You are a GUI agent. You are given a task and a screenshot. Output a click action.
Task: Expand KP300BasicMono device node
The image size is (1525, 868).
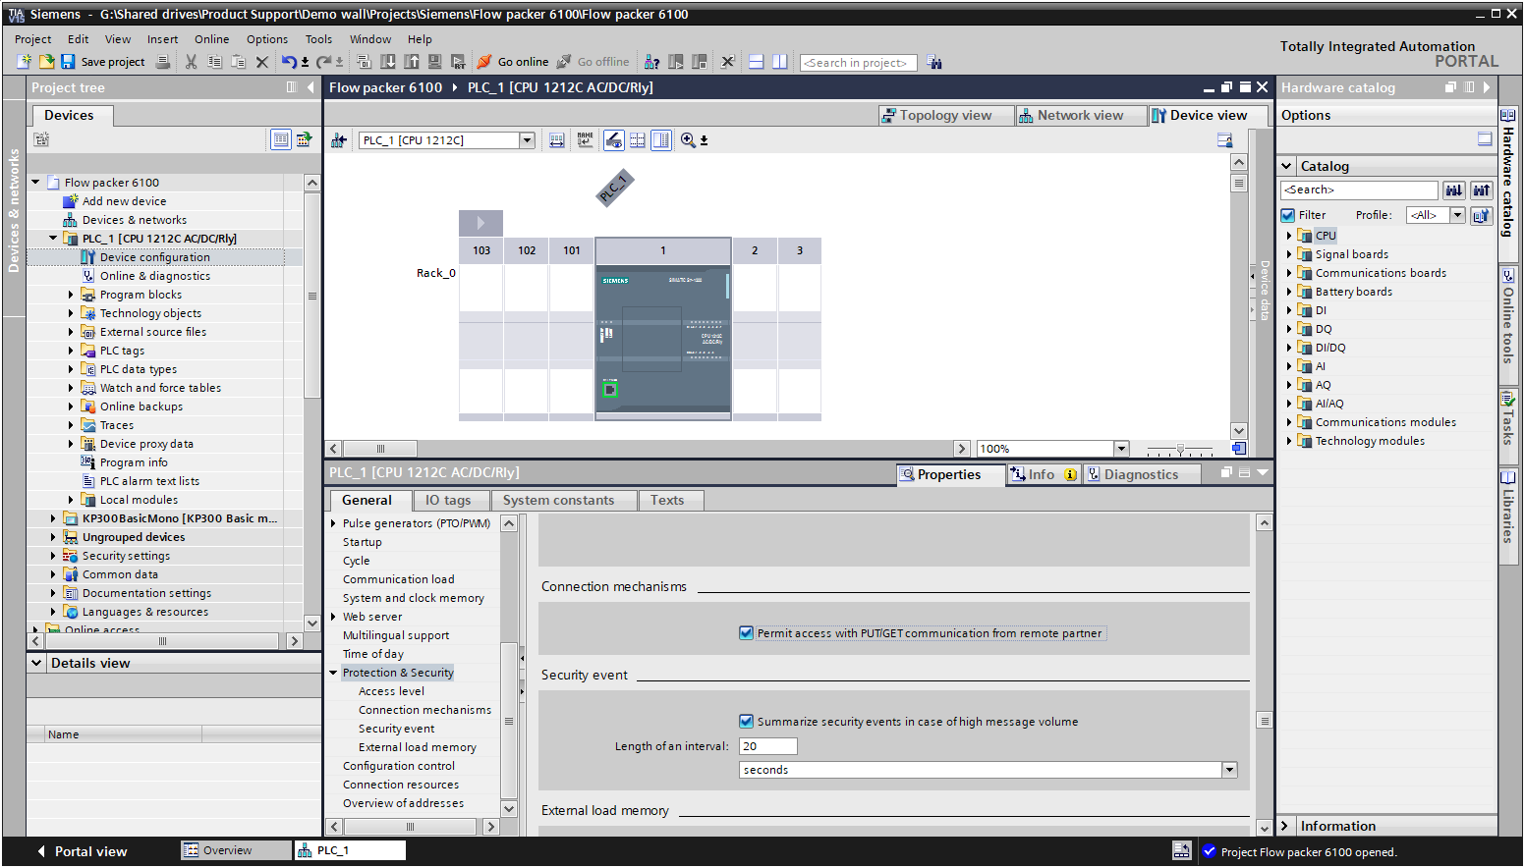click(53, 518)
